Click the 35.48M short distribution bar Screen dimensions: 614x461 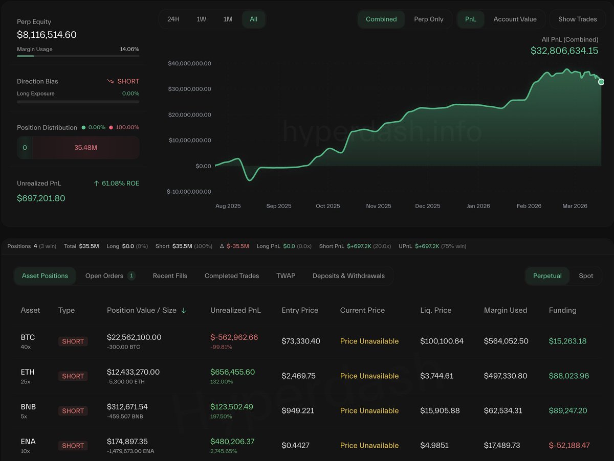(86, 148)
